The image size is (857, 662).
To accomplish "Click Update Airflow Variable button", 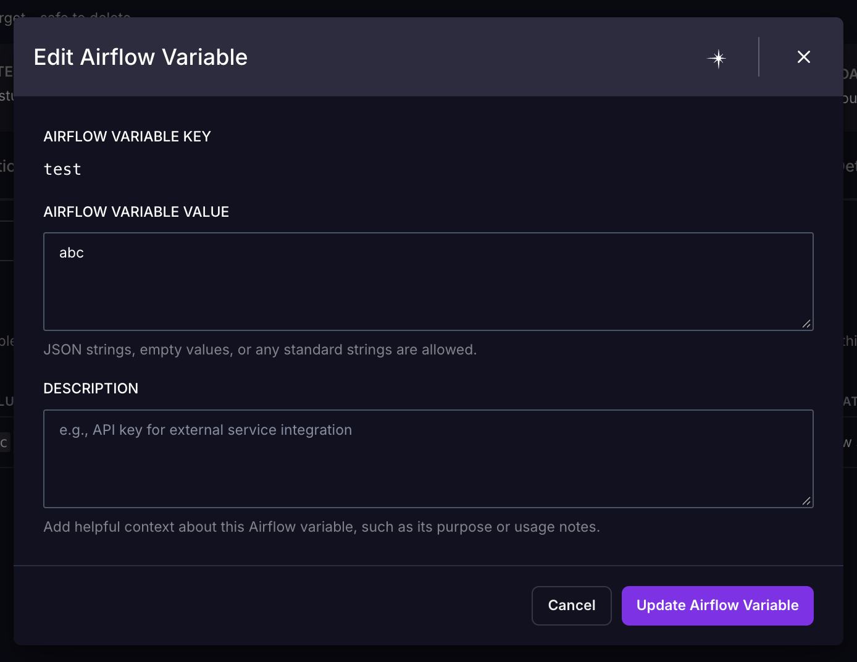I will [x=717, y=606].
